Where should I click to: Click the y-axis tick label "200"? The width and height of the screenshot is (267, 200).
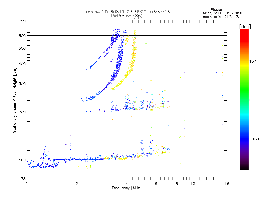pos(22,112)
